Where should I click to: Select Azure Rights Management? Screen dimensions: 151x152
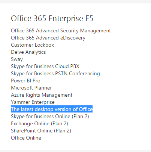point(42,95)
